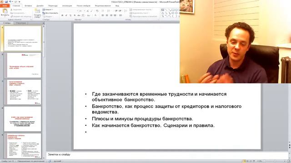Toggle italic formatting (К) in ribbon

[x=66, y=15]
